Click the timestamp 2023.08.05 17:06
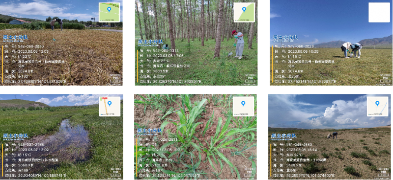Image resolution: width=393 pixels, height=180 pixels. pos(168,56)
